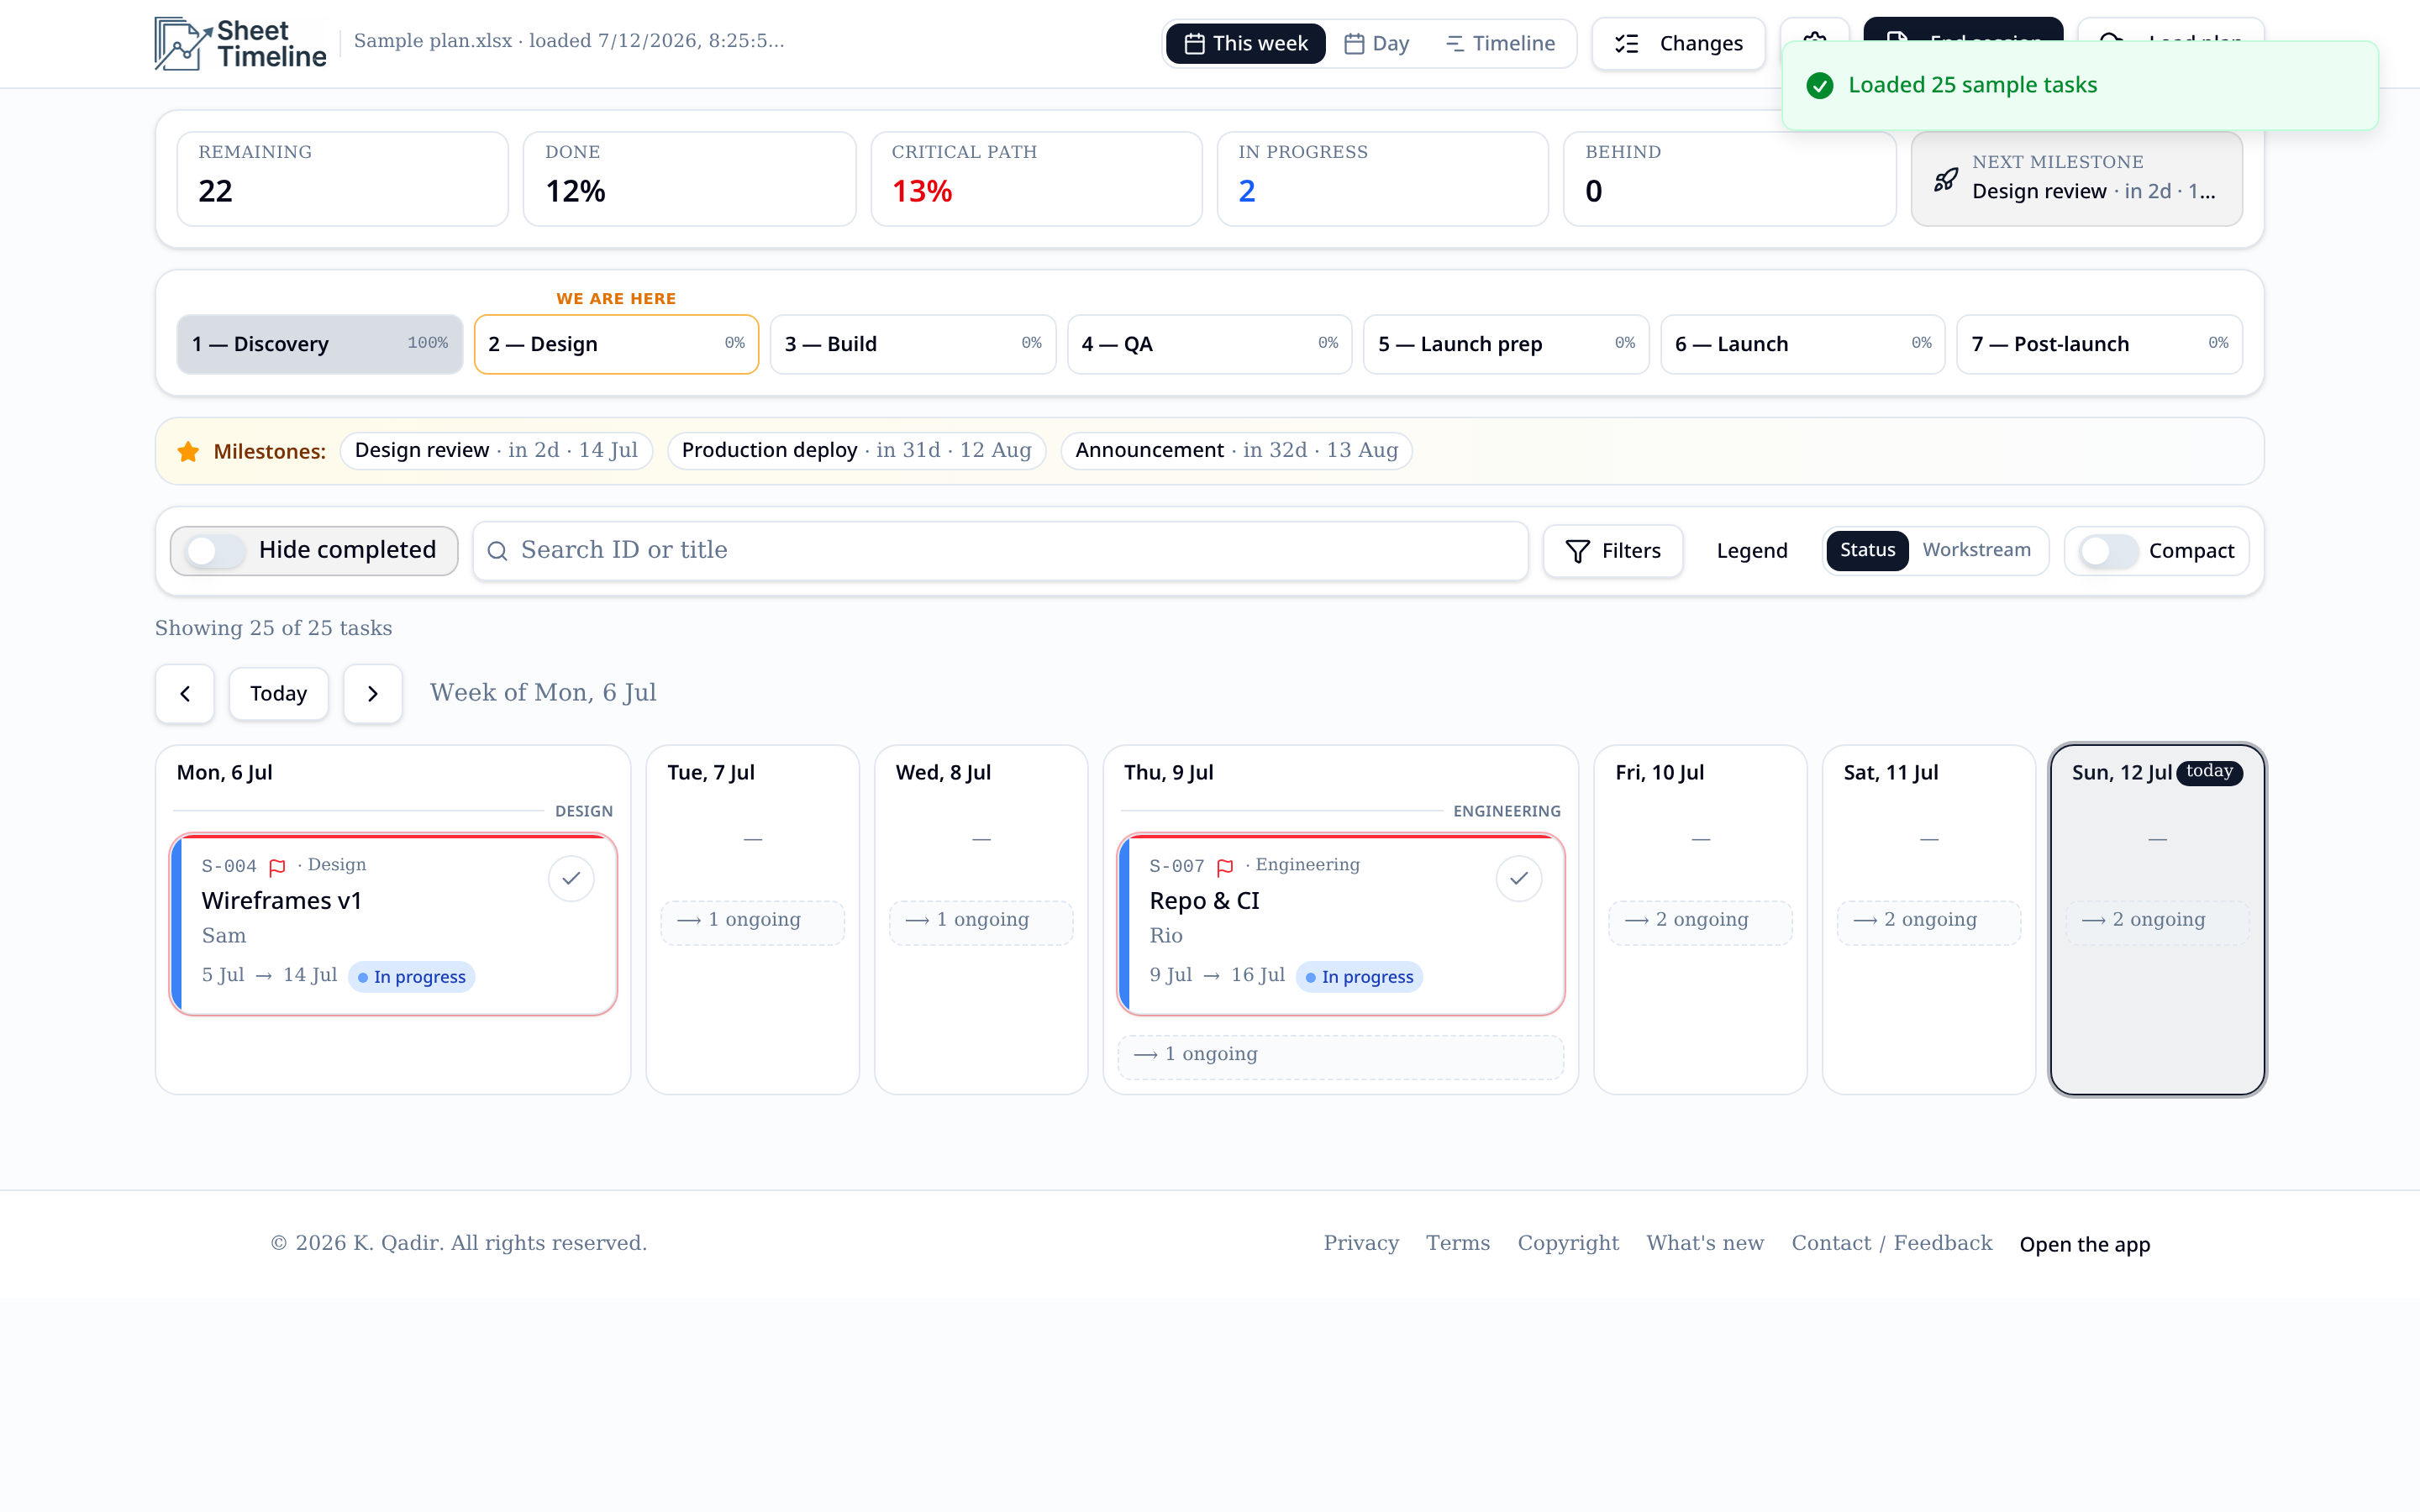The image size is (2420, 1512).
Task: Click the green check icon in the toast
Action: click(x=1820, y=85)
